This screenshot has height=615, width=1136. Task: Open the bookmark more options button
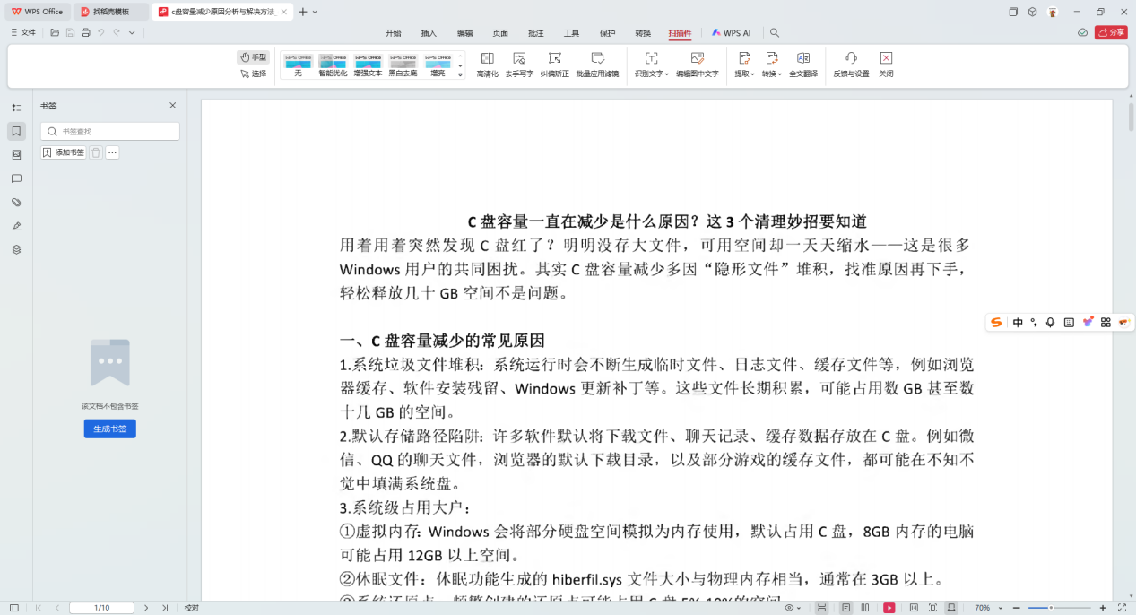coord(112,152)
